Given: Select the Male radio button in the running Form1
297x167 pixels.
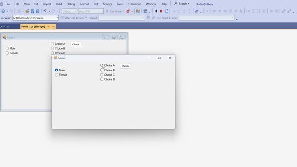Looking at the screenshot, I should pos(57,70).
